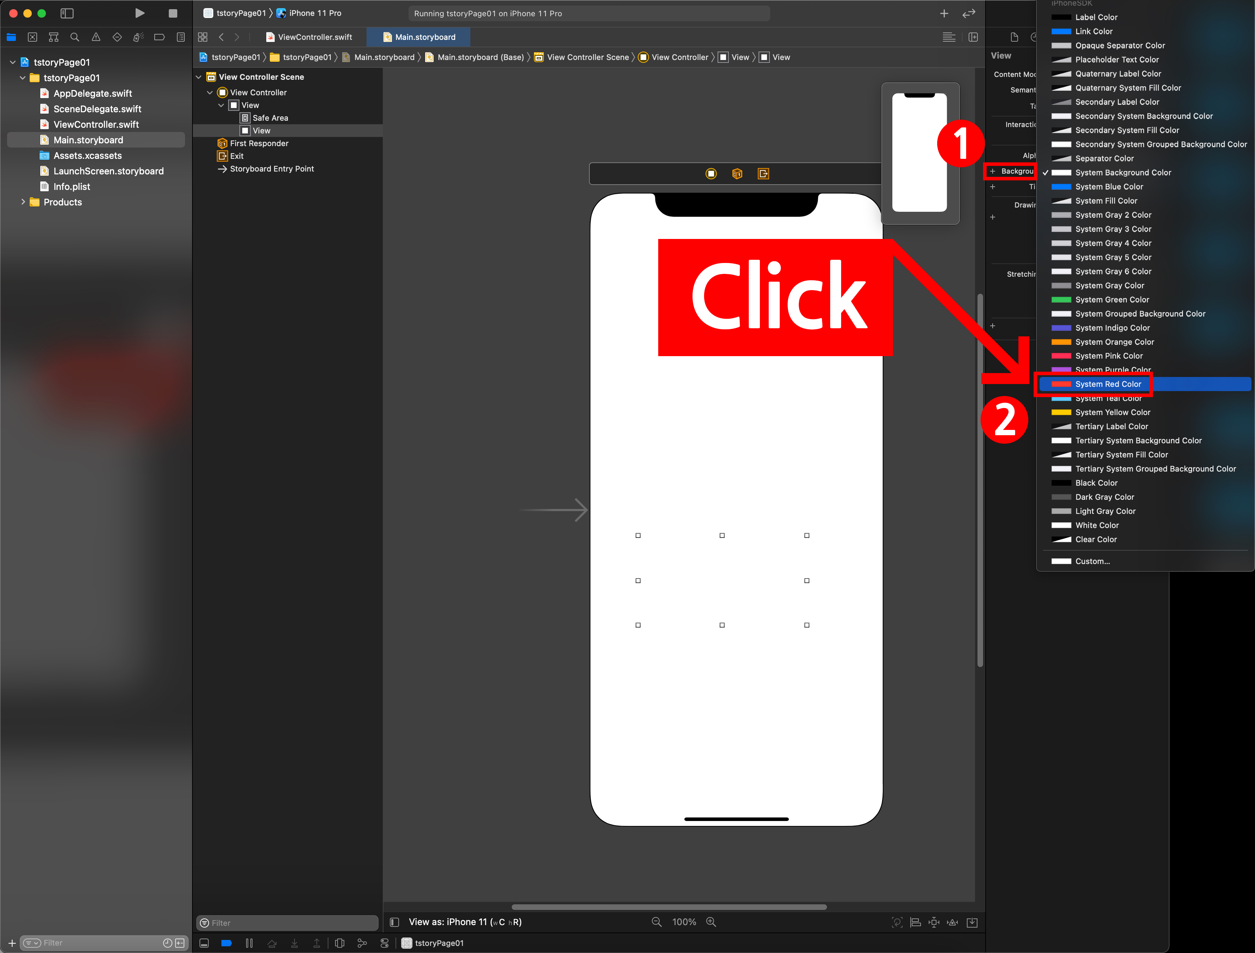1255x953 pixels.
Task: Zoom out on the storyboard canvas
Action: point(656,922)
